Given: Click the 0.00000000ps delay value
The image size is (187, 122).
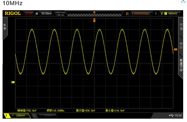Looking at the screenshot, I should 141,13.
